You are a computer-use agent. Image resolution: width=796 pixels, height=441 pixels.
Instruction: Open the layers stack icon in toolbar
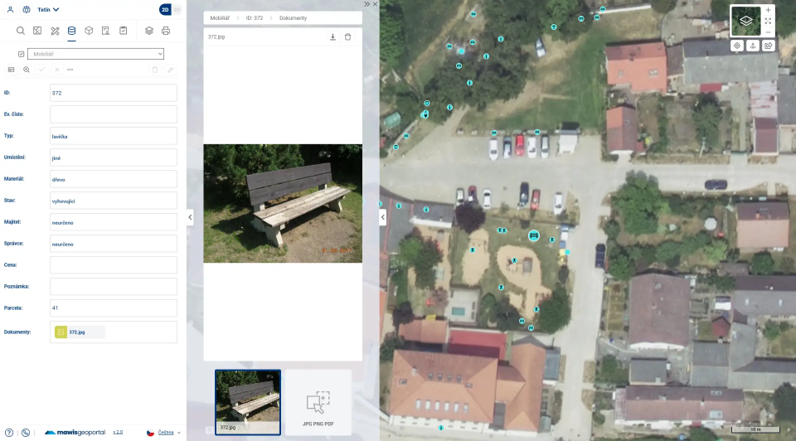point(149,31)
